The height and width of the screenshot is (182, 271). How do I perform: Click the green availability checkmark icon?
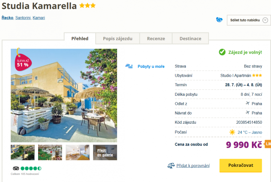(x=222, y=52)
